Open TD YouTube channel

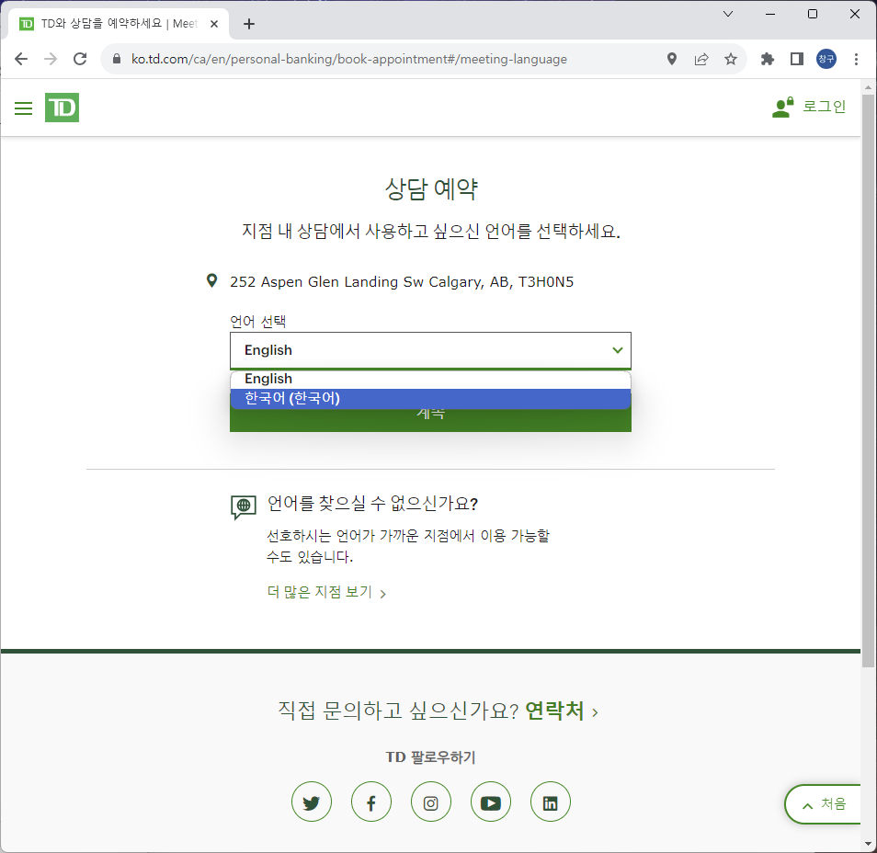(x=491, y=802)
